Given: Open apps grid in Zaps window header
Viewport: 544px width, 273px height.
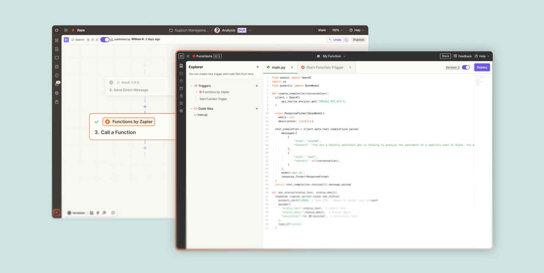Looking at the screenshot, I should (66, 30).
